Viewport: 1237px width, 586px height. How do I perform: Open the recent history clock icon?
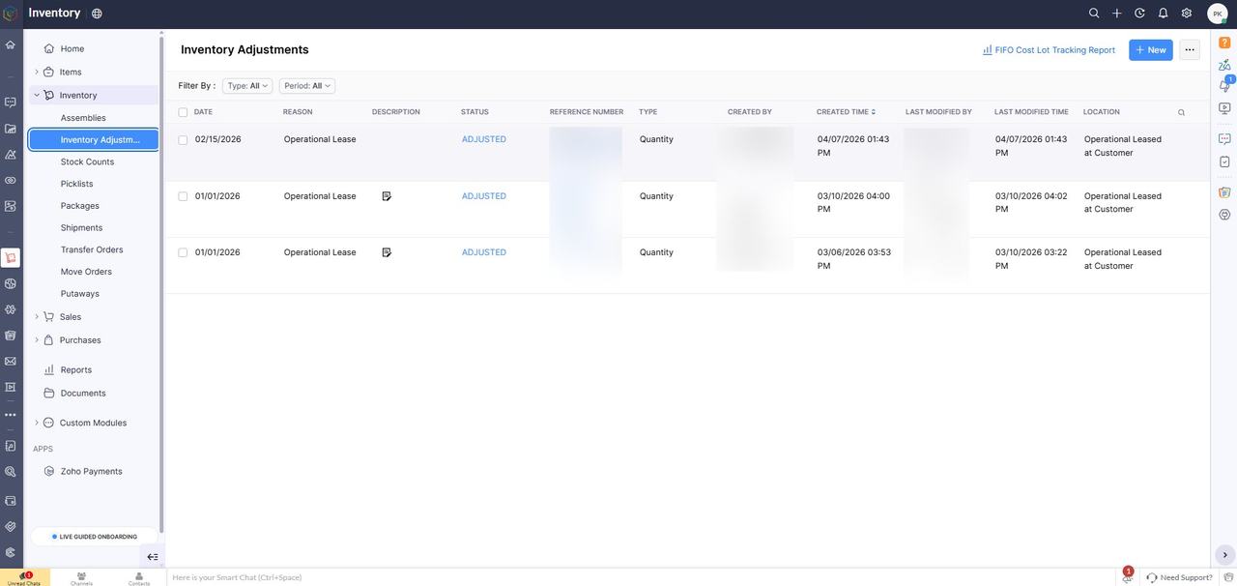pos(1139,14)
